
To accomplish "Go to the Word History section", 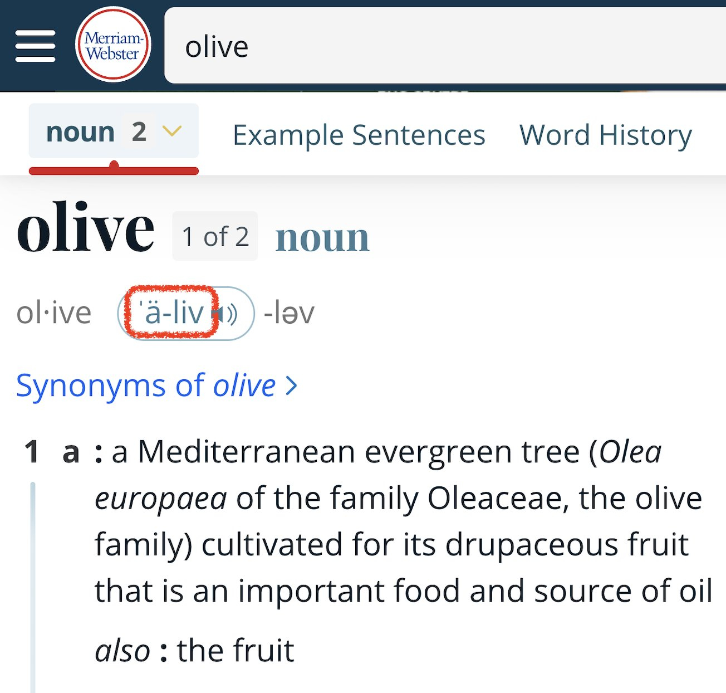I will [x=605, y=135].
